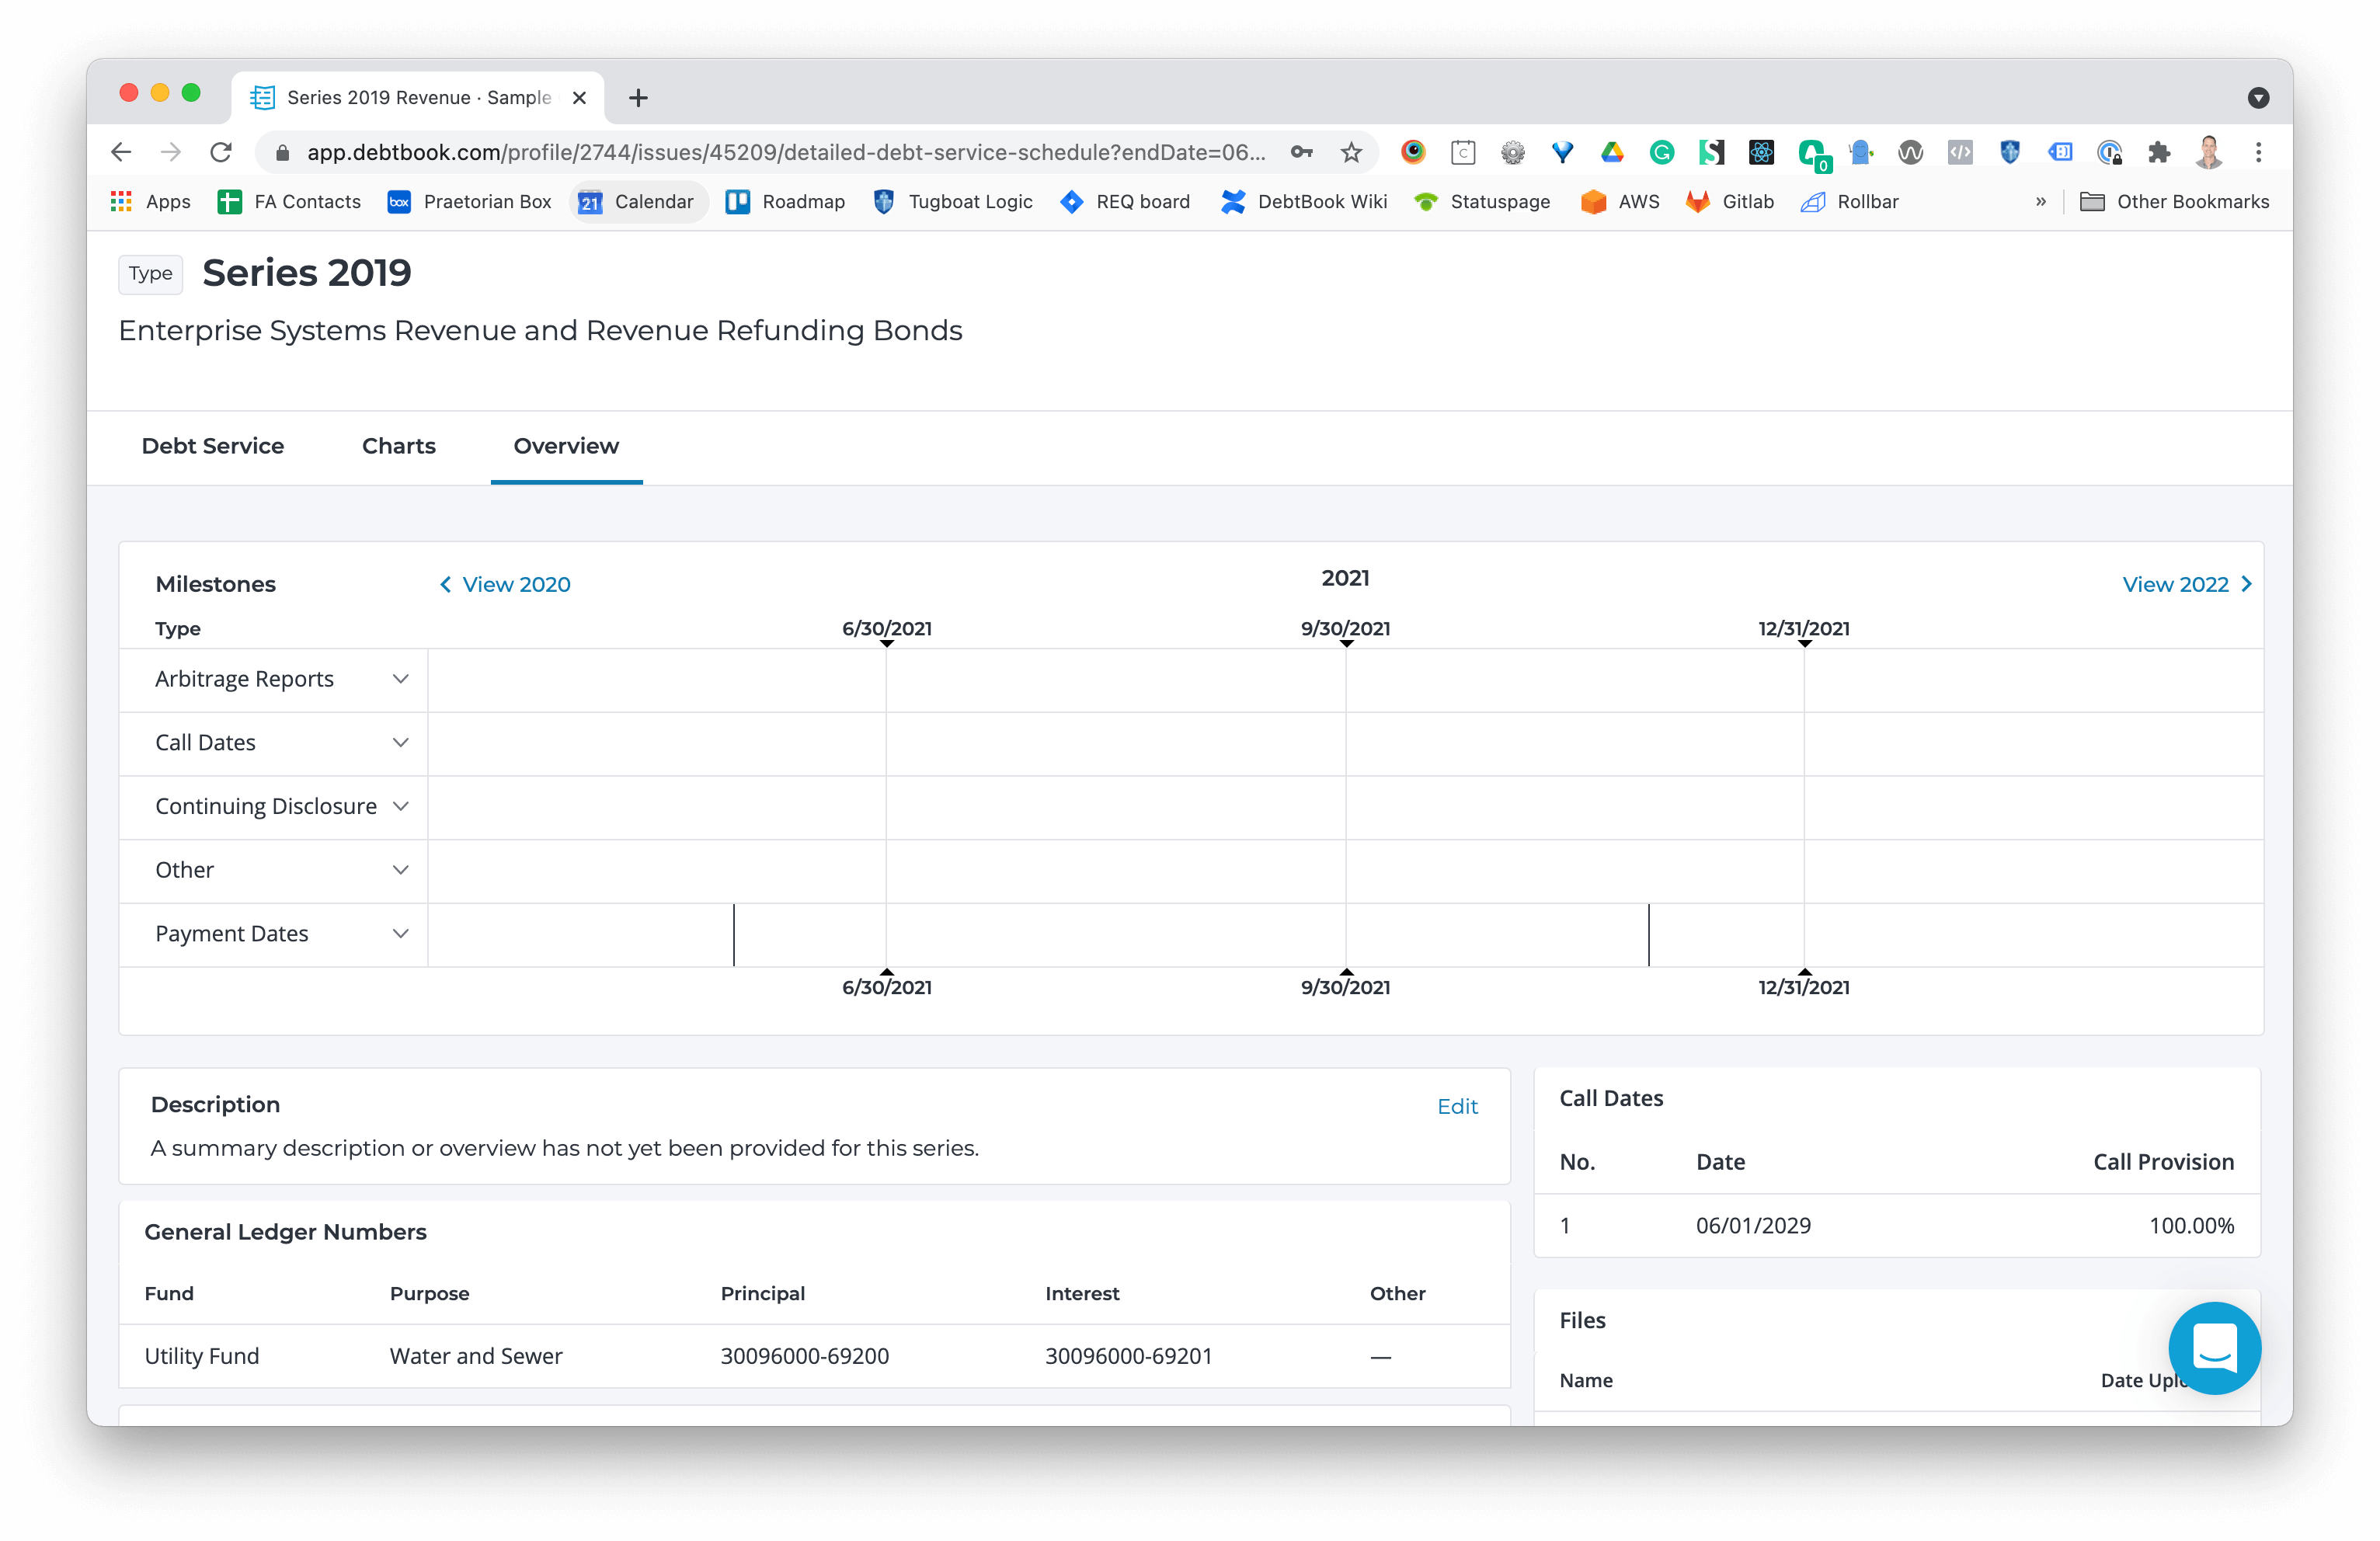Open the Other Bookmarks folder
This screenshot has width=2380, height=1541.
2175,201
